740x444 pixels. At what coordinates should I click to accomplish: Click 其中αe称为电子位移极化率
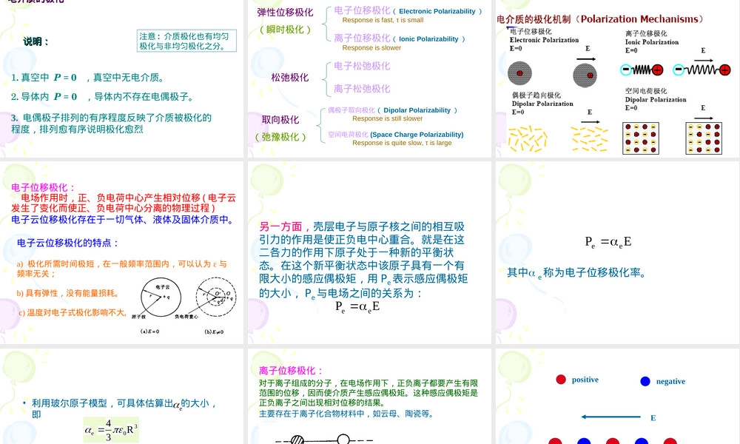click(576, 273)
